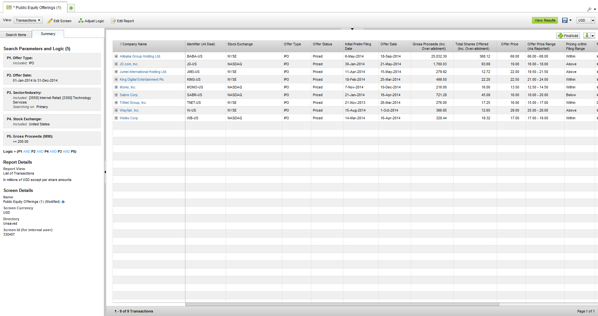
Task: Sort by Gross Proceeds column header
Action: [x=432, y=46]
